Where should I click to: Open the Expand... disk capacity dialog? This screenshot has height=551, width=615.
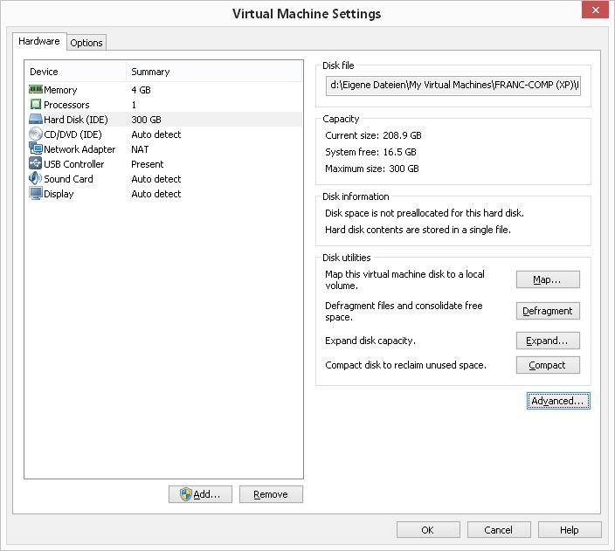click(x=548, y=341)
